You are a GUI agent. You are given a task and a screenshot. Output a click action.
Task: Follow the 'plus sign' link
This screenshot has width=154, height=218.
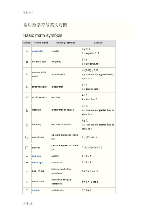click(36, 156)
